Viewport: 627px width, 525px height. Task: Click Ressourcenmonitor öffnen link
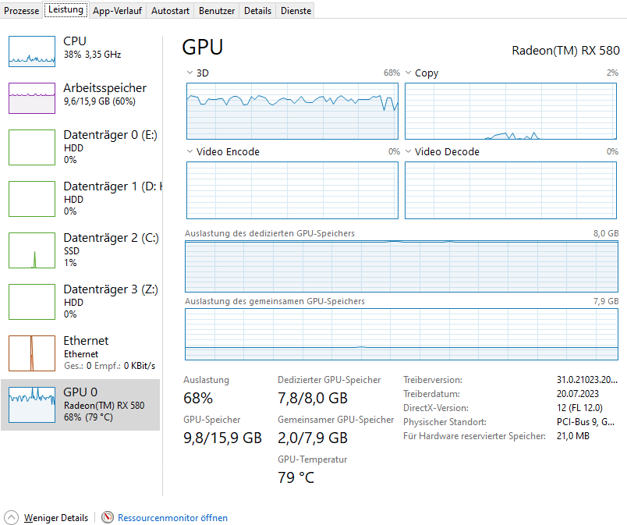pyautogui.click(x=172, y=517)
